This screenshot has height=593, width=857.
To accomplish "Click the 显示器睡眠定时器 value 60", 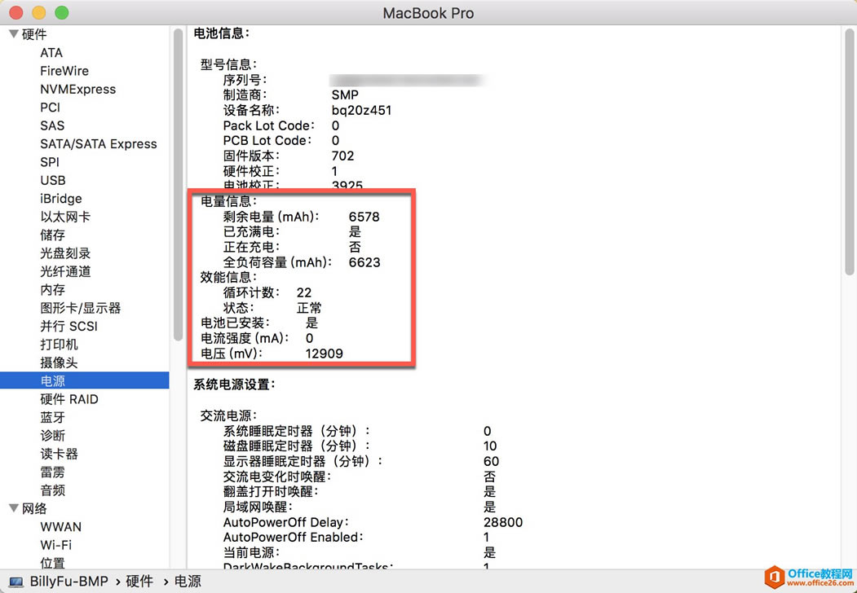I will pyautogui.click(x=492, y=461).
